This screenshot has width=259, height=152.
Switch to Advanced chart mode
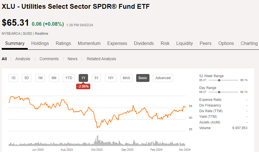163,78
